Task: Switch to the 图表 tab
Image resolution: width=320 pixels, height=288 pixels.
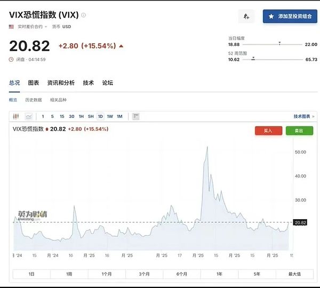Action: (x=34, y=83)
